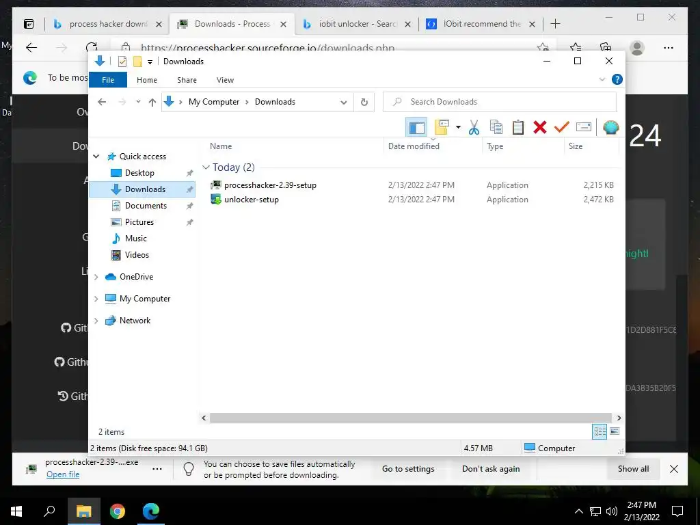The height and width of the screenshot is (525, 700).
Task: Click the red X Delete icon
Action: [540, 127]
